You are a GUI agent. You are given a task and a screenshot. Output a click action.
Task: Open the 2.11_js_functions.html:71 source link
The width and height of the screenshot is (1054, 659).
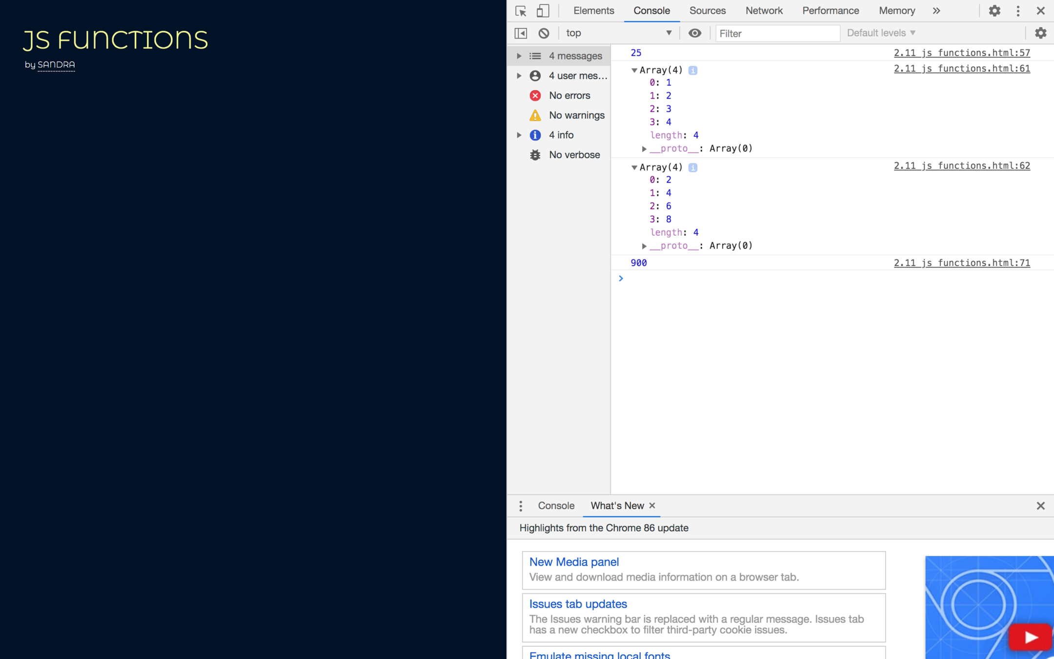coord(961,263)
